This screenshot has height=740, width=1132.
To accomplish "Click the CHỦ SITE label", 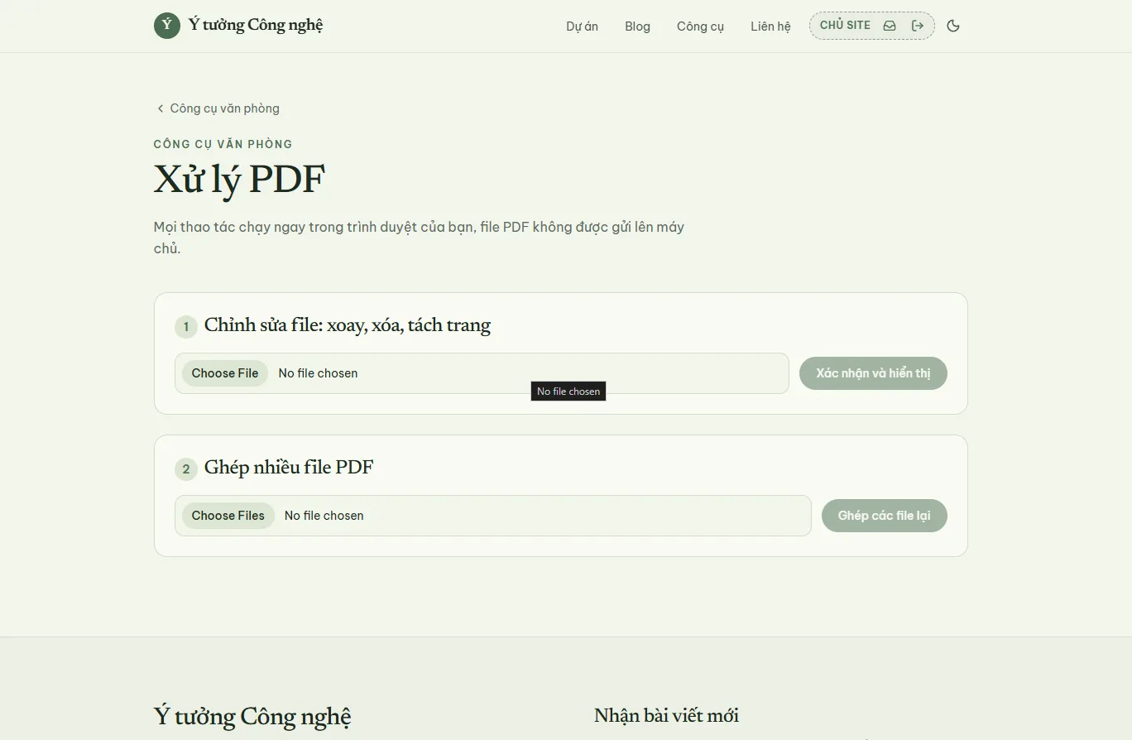I will coord(845,26).
